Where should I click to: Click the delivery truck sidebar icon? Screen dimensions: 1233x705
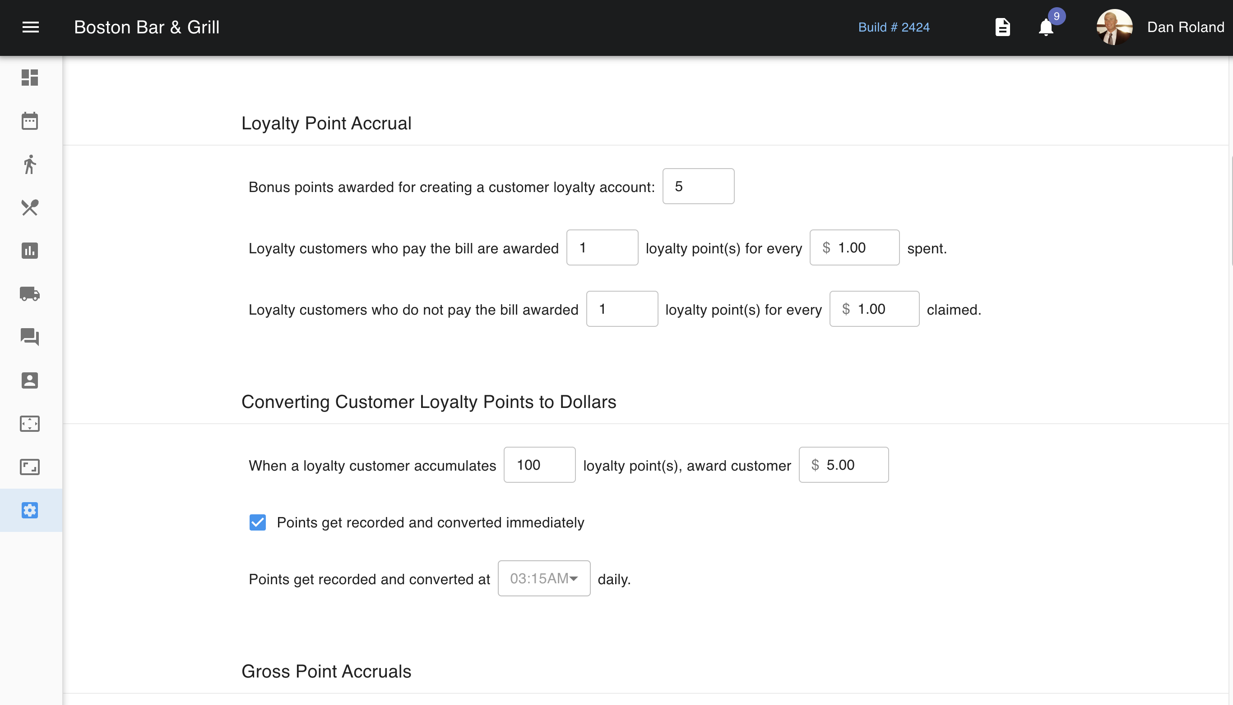pyautogui.click(x=30, y=294)
